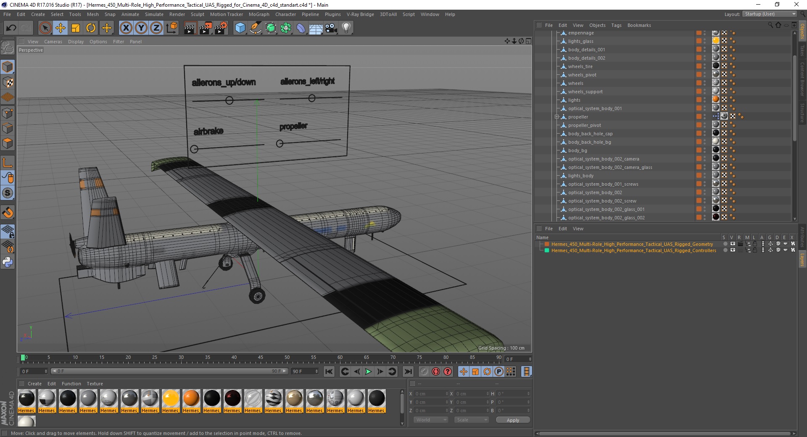The image size is (807, 437).
Task: Open the MoGraph menu
Action: pos(259,14)
